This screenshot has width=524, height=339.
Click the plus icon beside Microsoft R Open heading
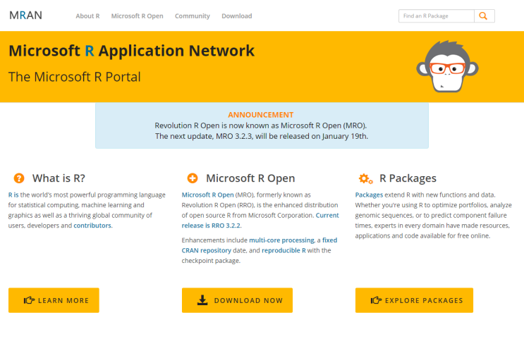193,178
